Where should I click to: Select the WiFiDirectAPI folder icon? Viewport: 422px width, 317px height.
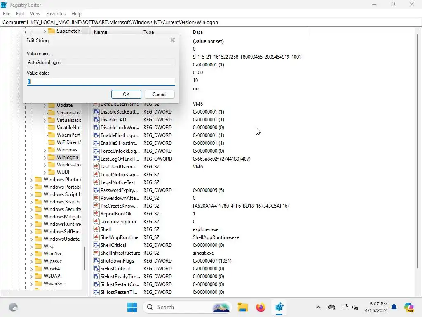coord(52,142)
